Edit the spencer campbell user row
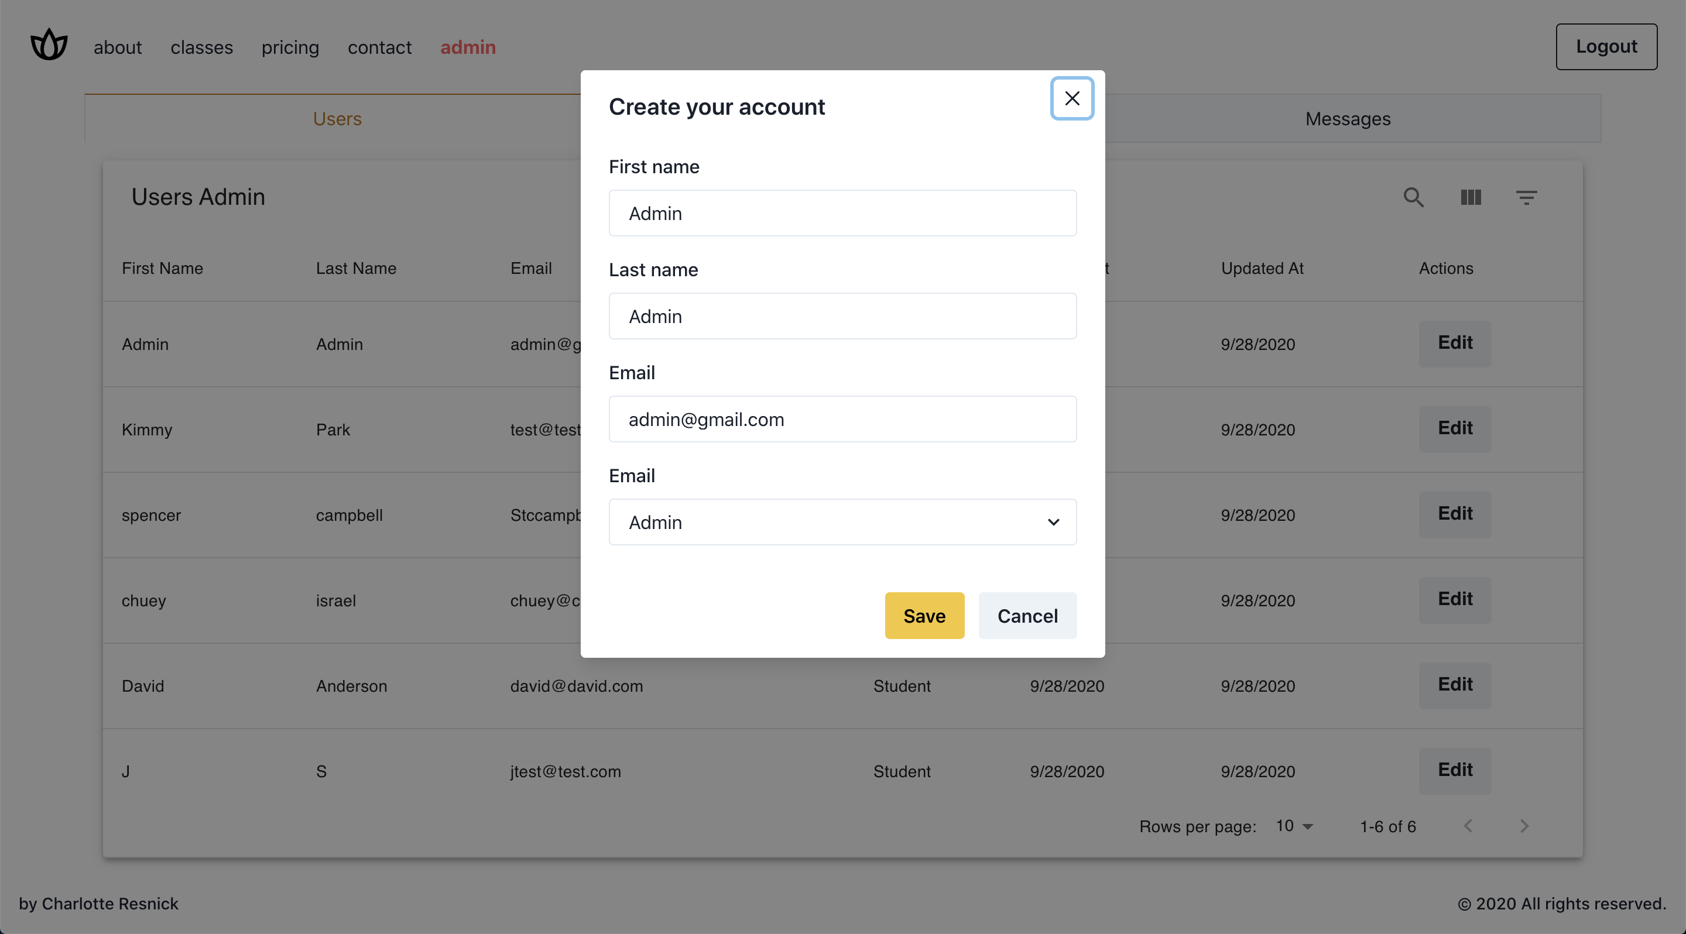The height and width of the screenshot is (934, 1686). 1455,515
